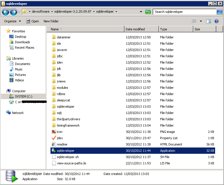
Task: Select the ide folder icon
Action: click(x=54, y=43)
